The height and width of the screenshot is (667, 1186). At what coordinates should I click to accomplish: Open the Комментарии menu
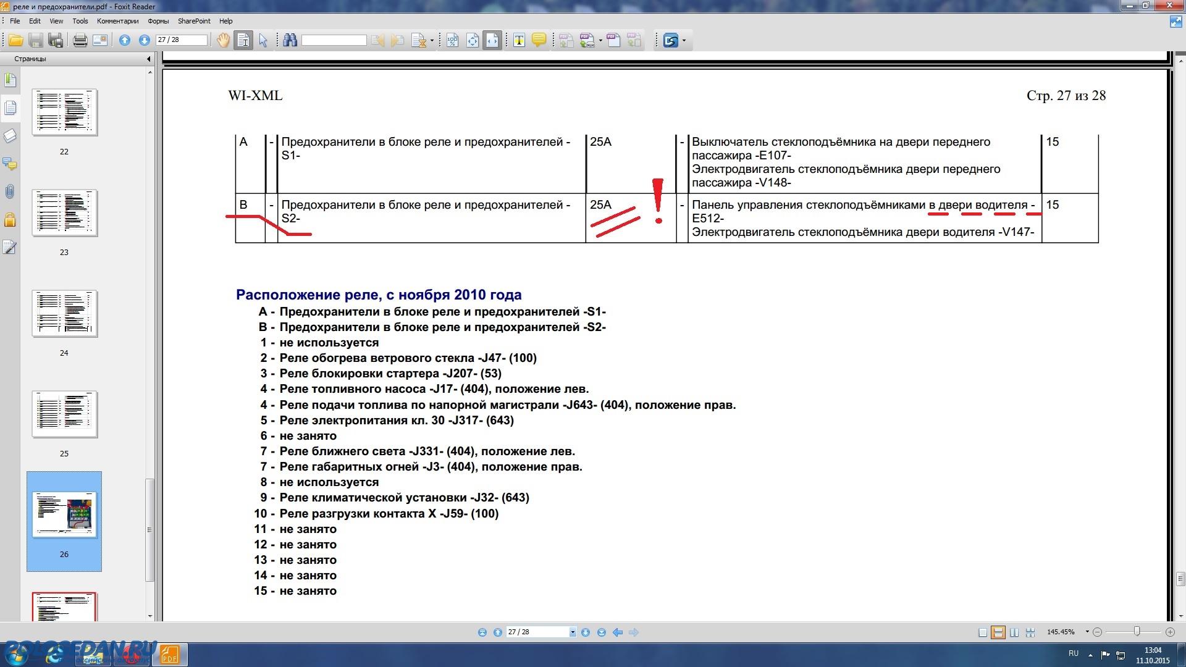click(117, 21)
